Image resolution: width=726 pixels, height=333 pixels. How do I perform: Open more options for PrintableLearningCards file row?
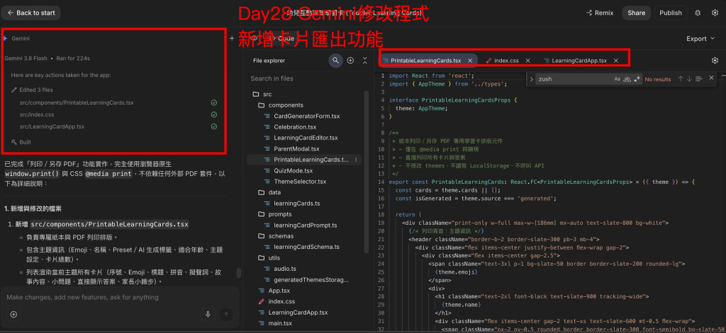tap(356, 160)
